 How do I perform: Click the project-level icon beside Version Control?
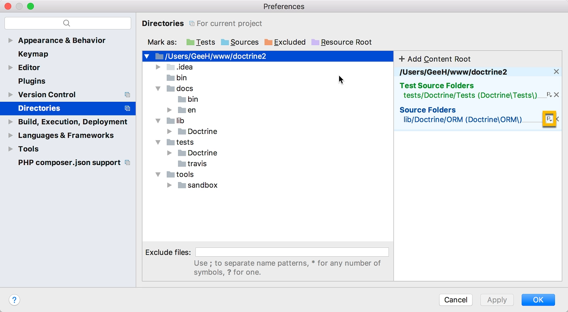(x=128, y=94)
